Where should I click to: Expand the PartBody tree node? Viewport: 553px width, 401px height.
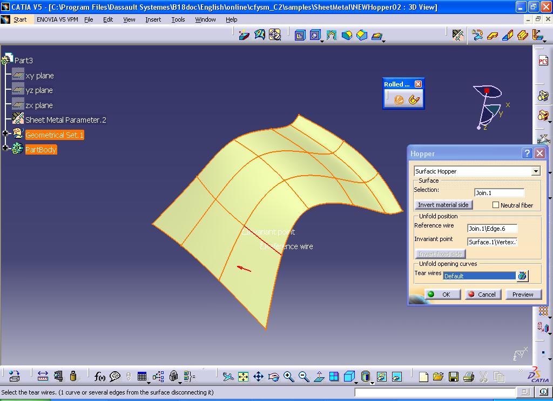(x=4, y=149)
